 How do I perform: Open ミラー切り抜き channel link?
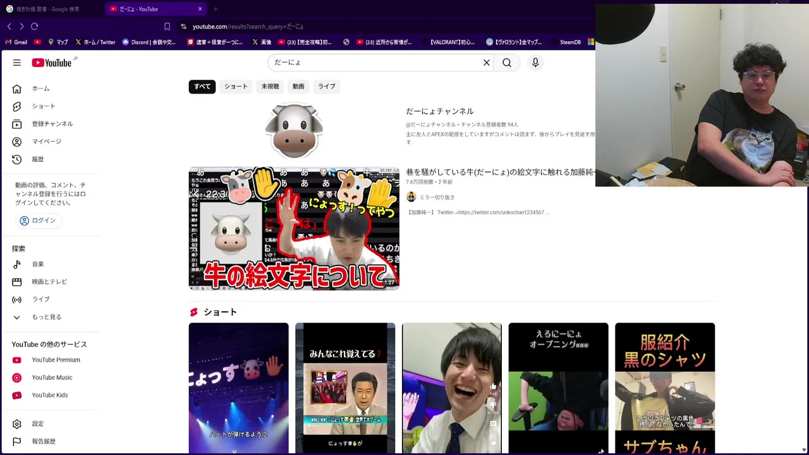click(437, 197)
